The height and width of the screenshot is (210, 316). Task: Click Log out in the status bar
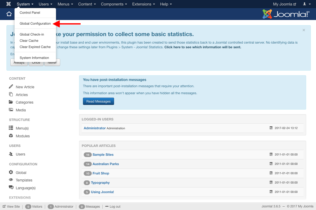coord(115,207)
